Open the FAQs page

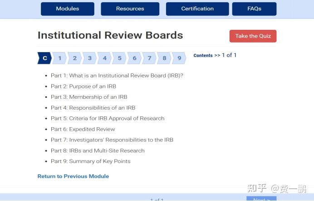coord(254,9)
